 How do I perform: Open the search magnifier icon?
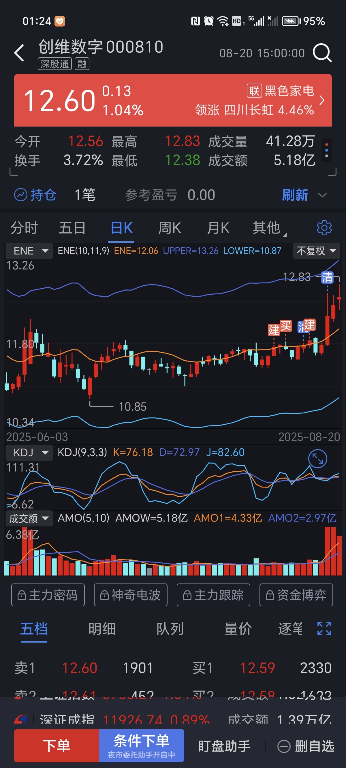[x=322, y=53]
